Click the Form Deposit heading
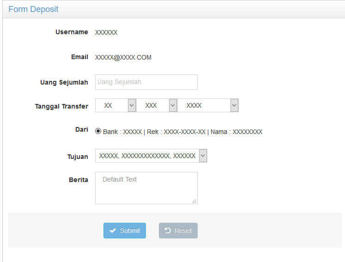345x262 pixels. pos(33,9)
